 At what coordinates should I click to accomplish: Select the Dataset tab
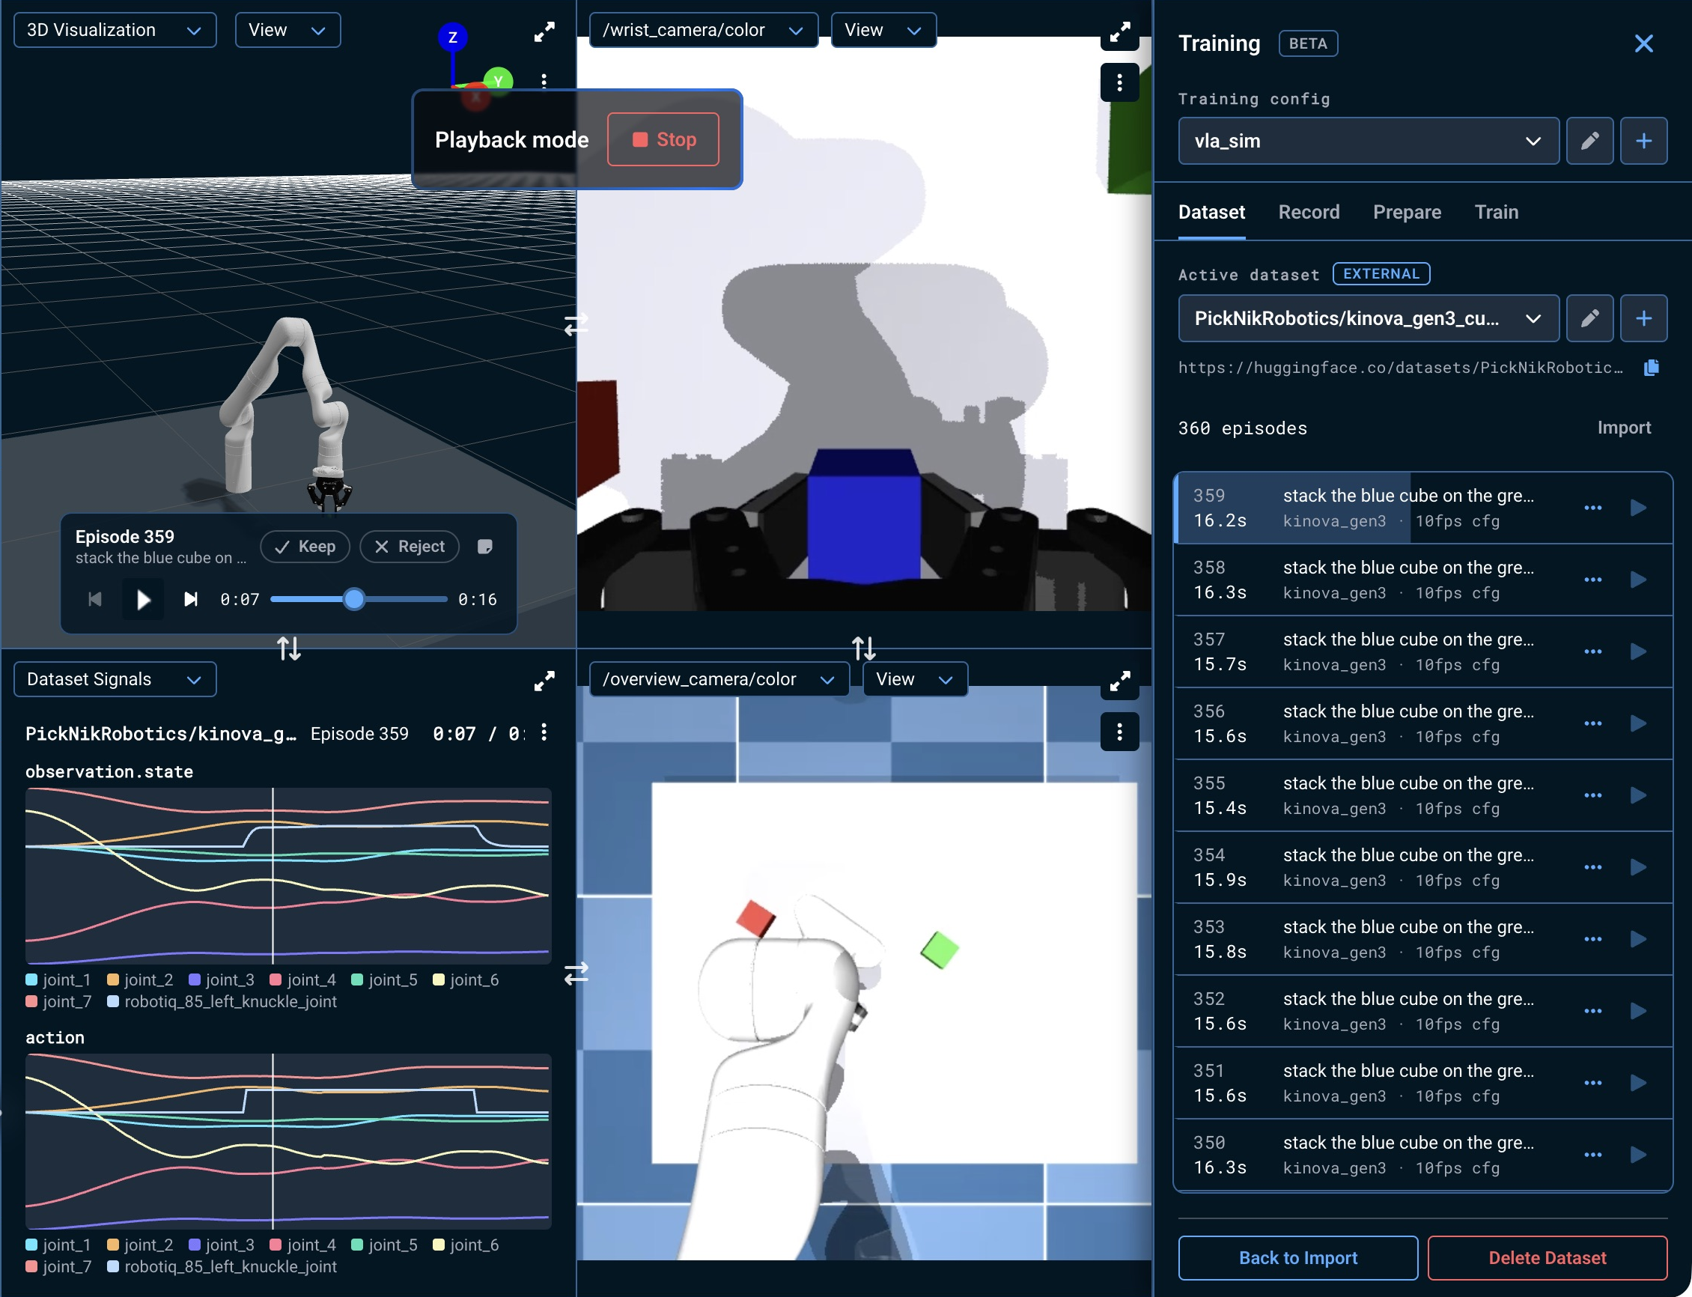click(x=1211, y=213)
